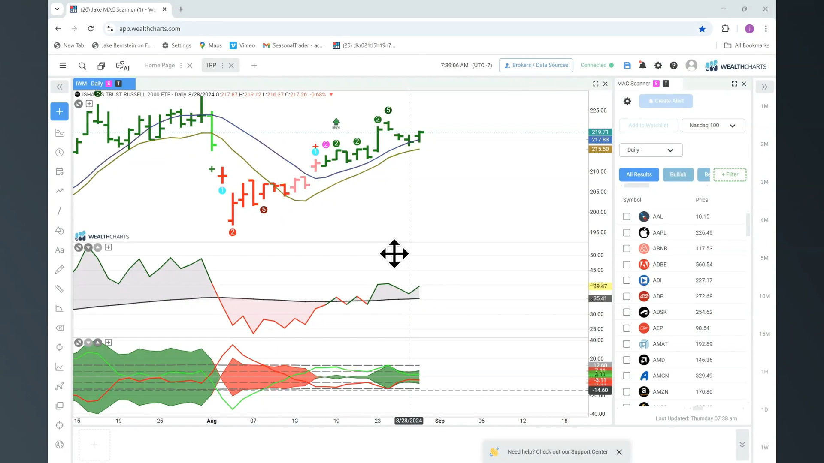This screenshot has width=824, height=463.
Task: Check the AAPL row checkbox
Action: 627,233
